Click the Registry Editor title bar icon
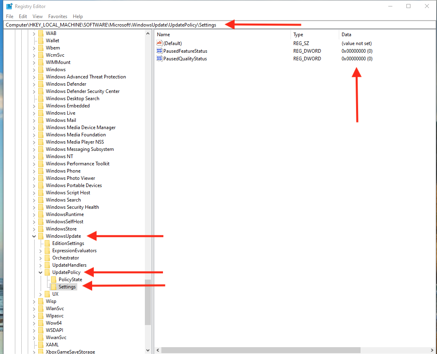The height and width of the screenshot is (354, 437). pyautogui.click(x=9, y=6)
